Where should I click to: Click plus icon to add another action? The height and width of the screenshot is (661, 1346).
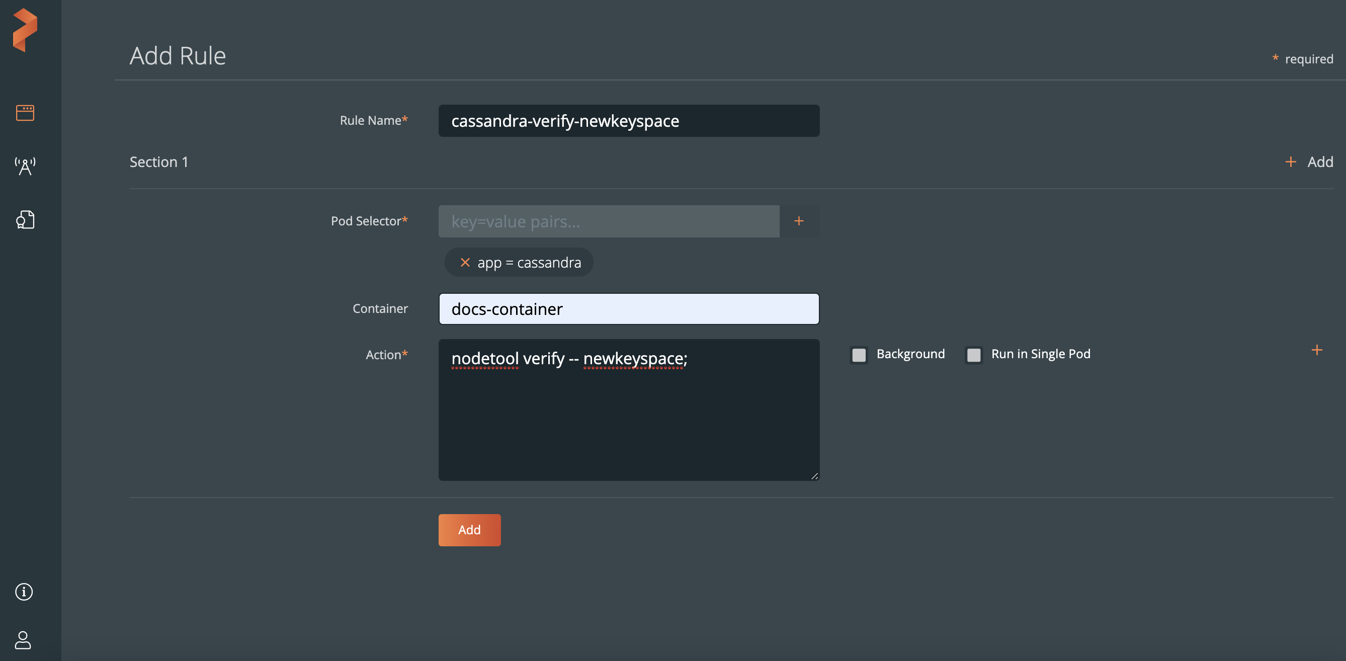pyautogui.click(x=1317, y=350)
